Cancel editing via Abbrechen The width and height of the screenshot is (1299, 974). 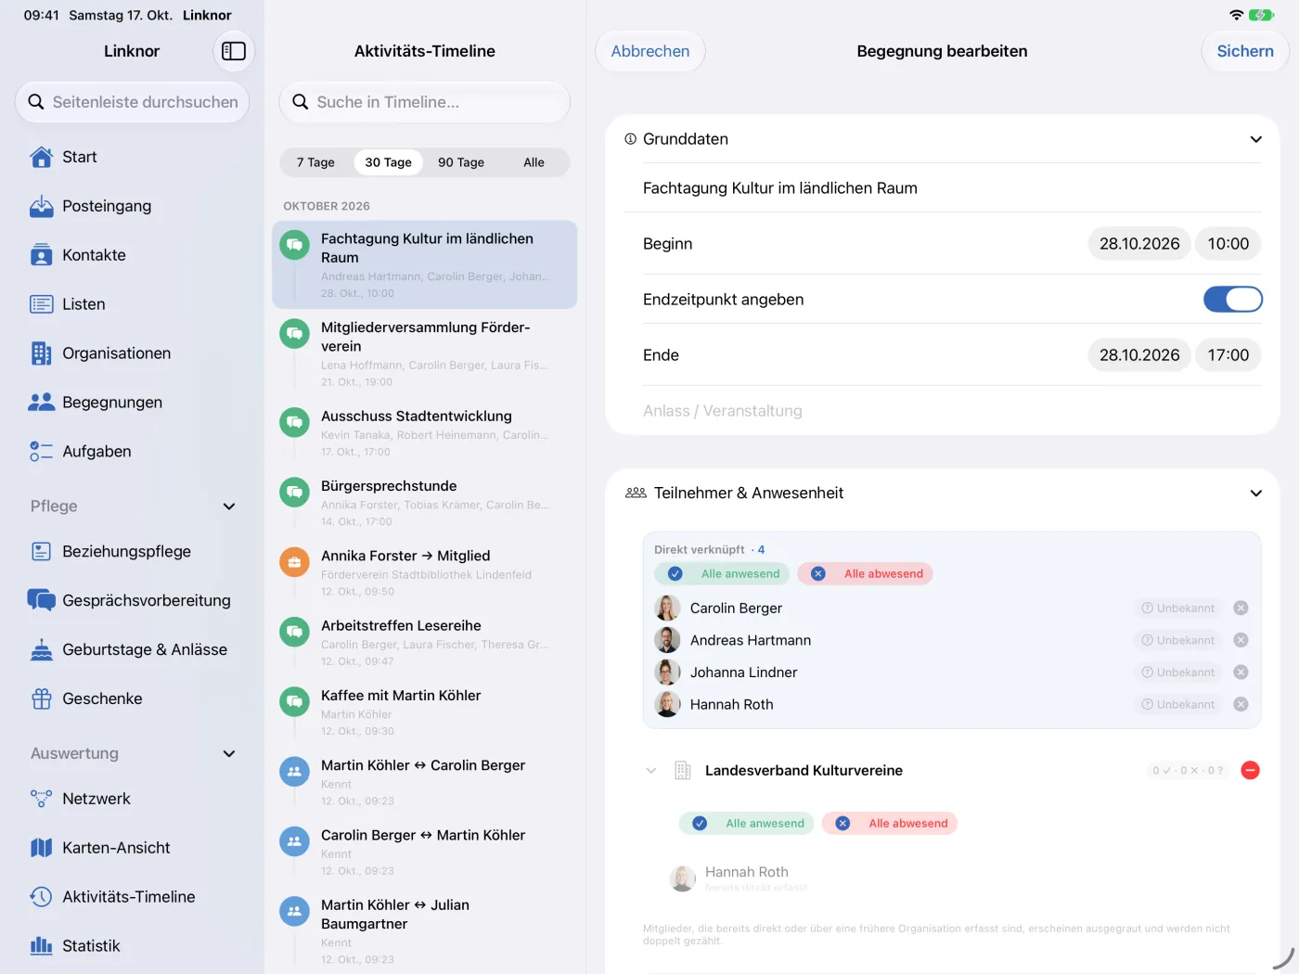pos(650,51)
